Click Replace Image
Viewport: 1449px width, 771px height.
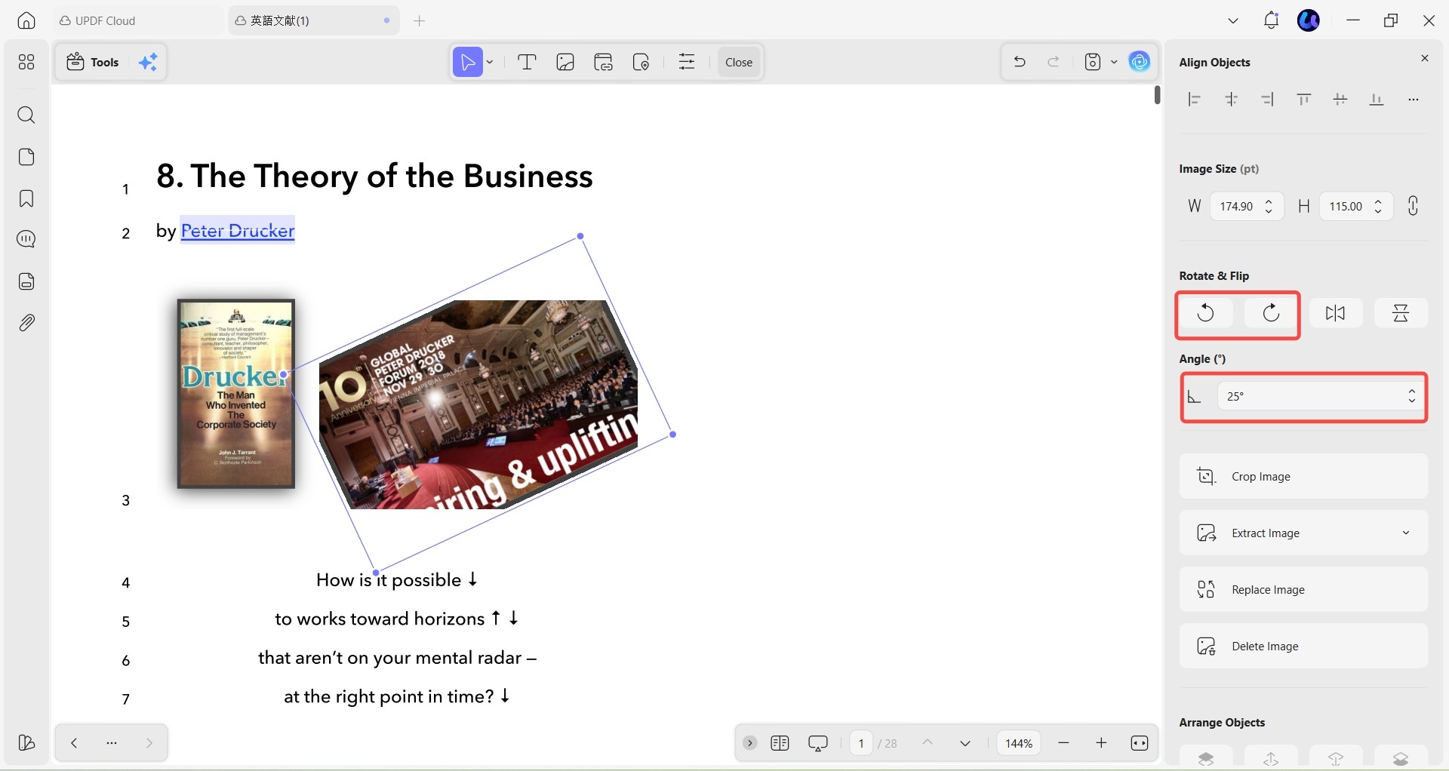click(1303, 589)
